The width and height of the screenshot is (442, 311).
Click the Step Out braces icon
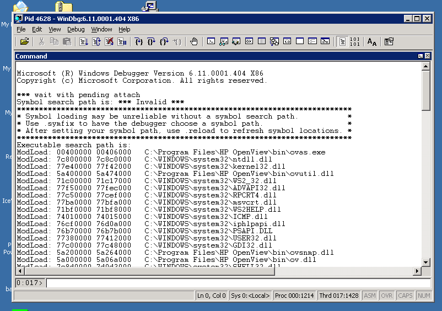tap(164, 42)
